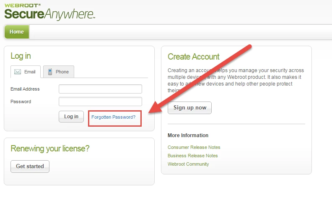332x216 pixels.
Task: Switch to the Email login tab
Action: pos(26,72)
